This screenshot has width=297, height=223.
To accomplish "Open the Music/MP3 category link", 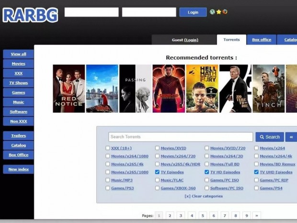I will [x=122, y=180].
